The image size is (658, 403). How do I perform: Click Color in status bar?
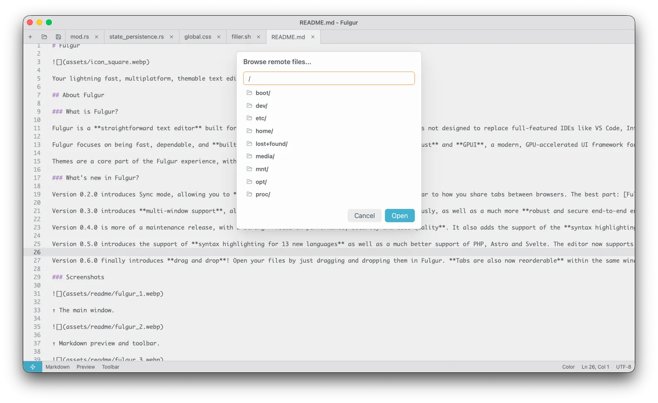coord(568,367)
